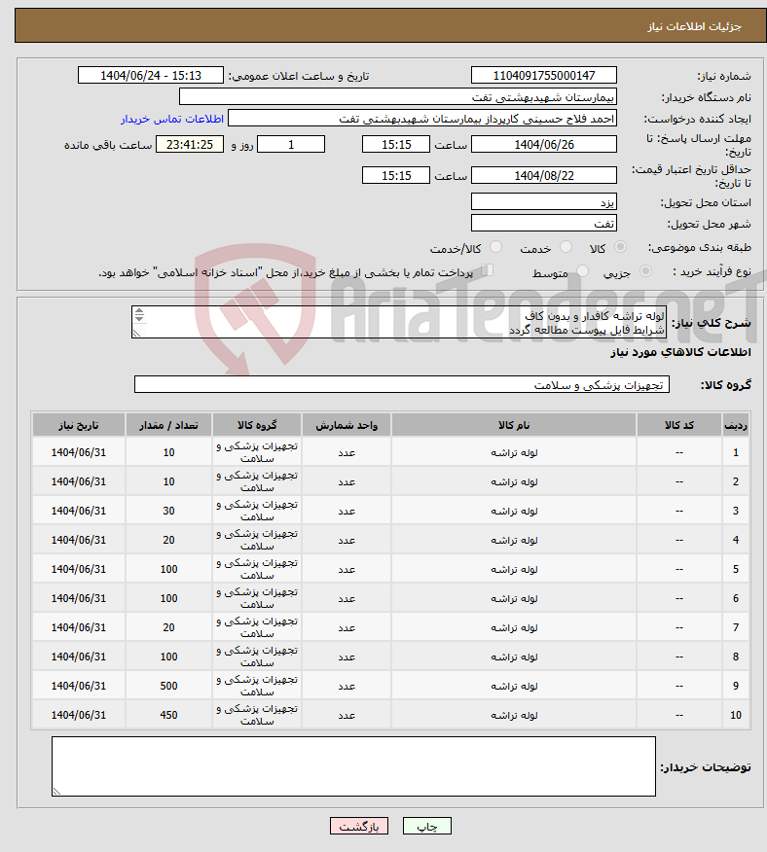
Task: Step up the شرح کلی نیاز scroll arrow
Action: (140, 311)
